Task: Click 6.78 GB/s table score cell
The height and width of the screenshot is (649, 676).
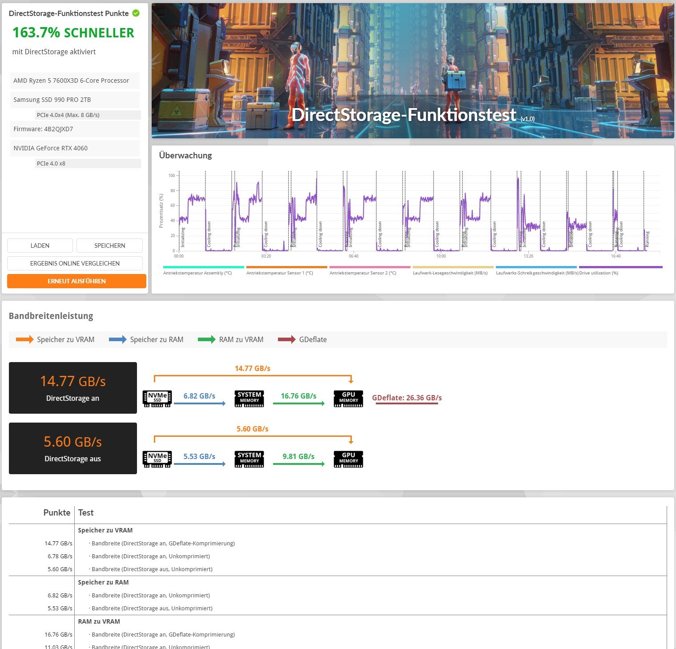Action: [x=60, y=556]
